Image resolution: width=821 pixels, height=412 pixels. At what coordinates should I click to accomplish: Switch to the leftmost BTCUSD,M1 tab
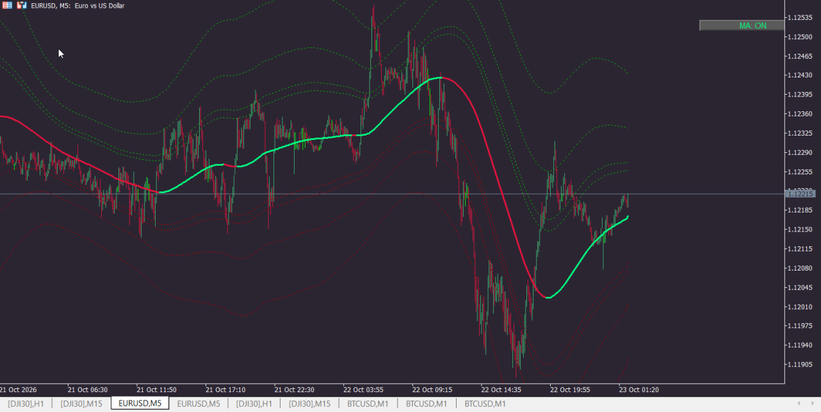(368, 404)
